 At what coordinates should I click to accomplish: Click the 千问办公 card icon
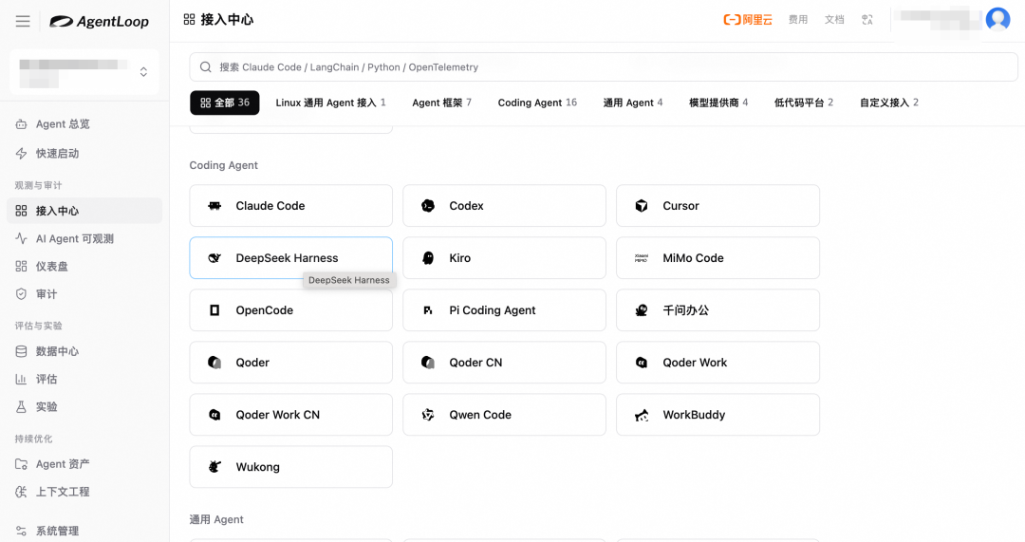[x=642, y=310]
